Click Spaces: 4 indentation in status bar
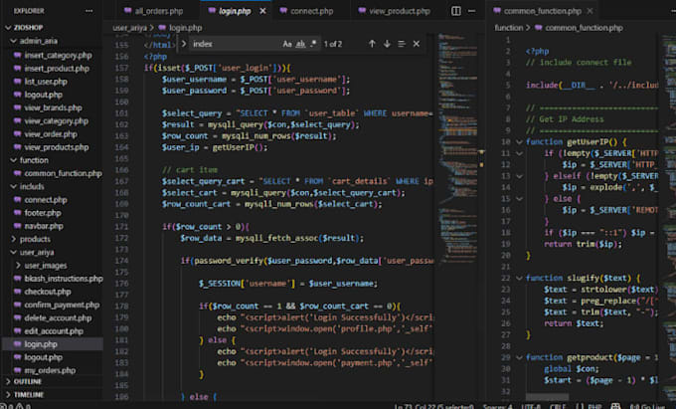This screenshot has width=676, height=409. coord(497,406)
